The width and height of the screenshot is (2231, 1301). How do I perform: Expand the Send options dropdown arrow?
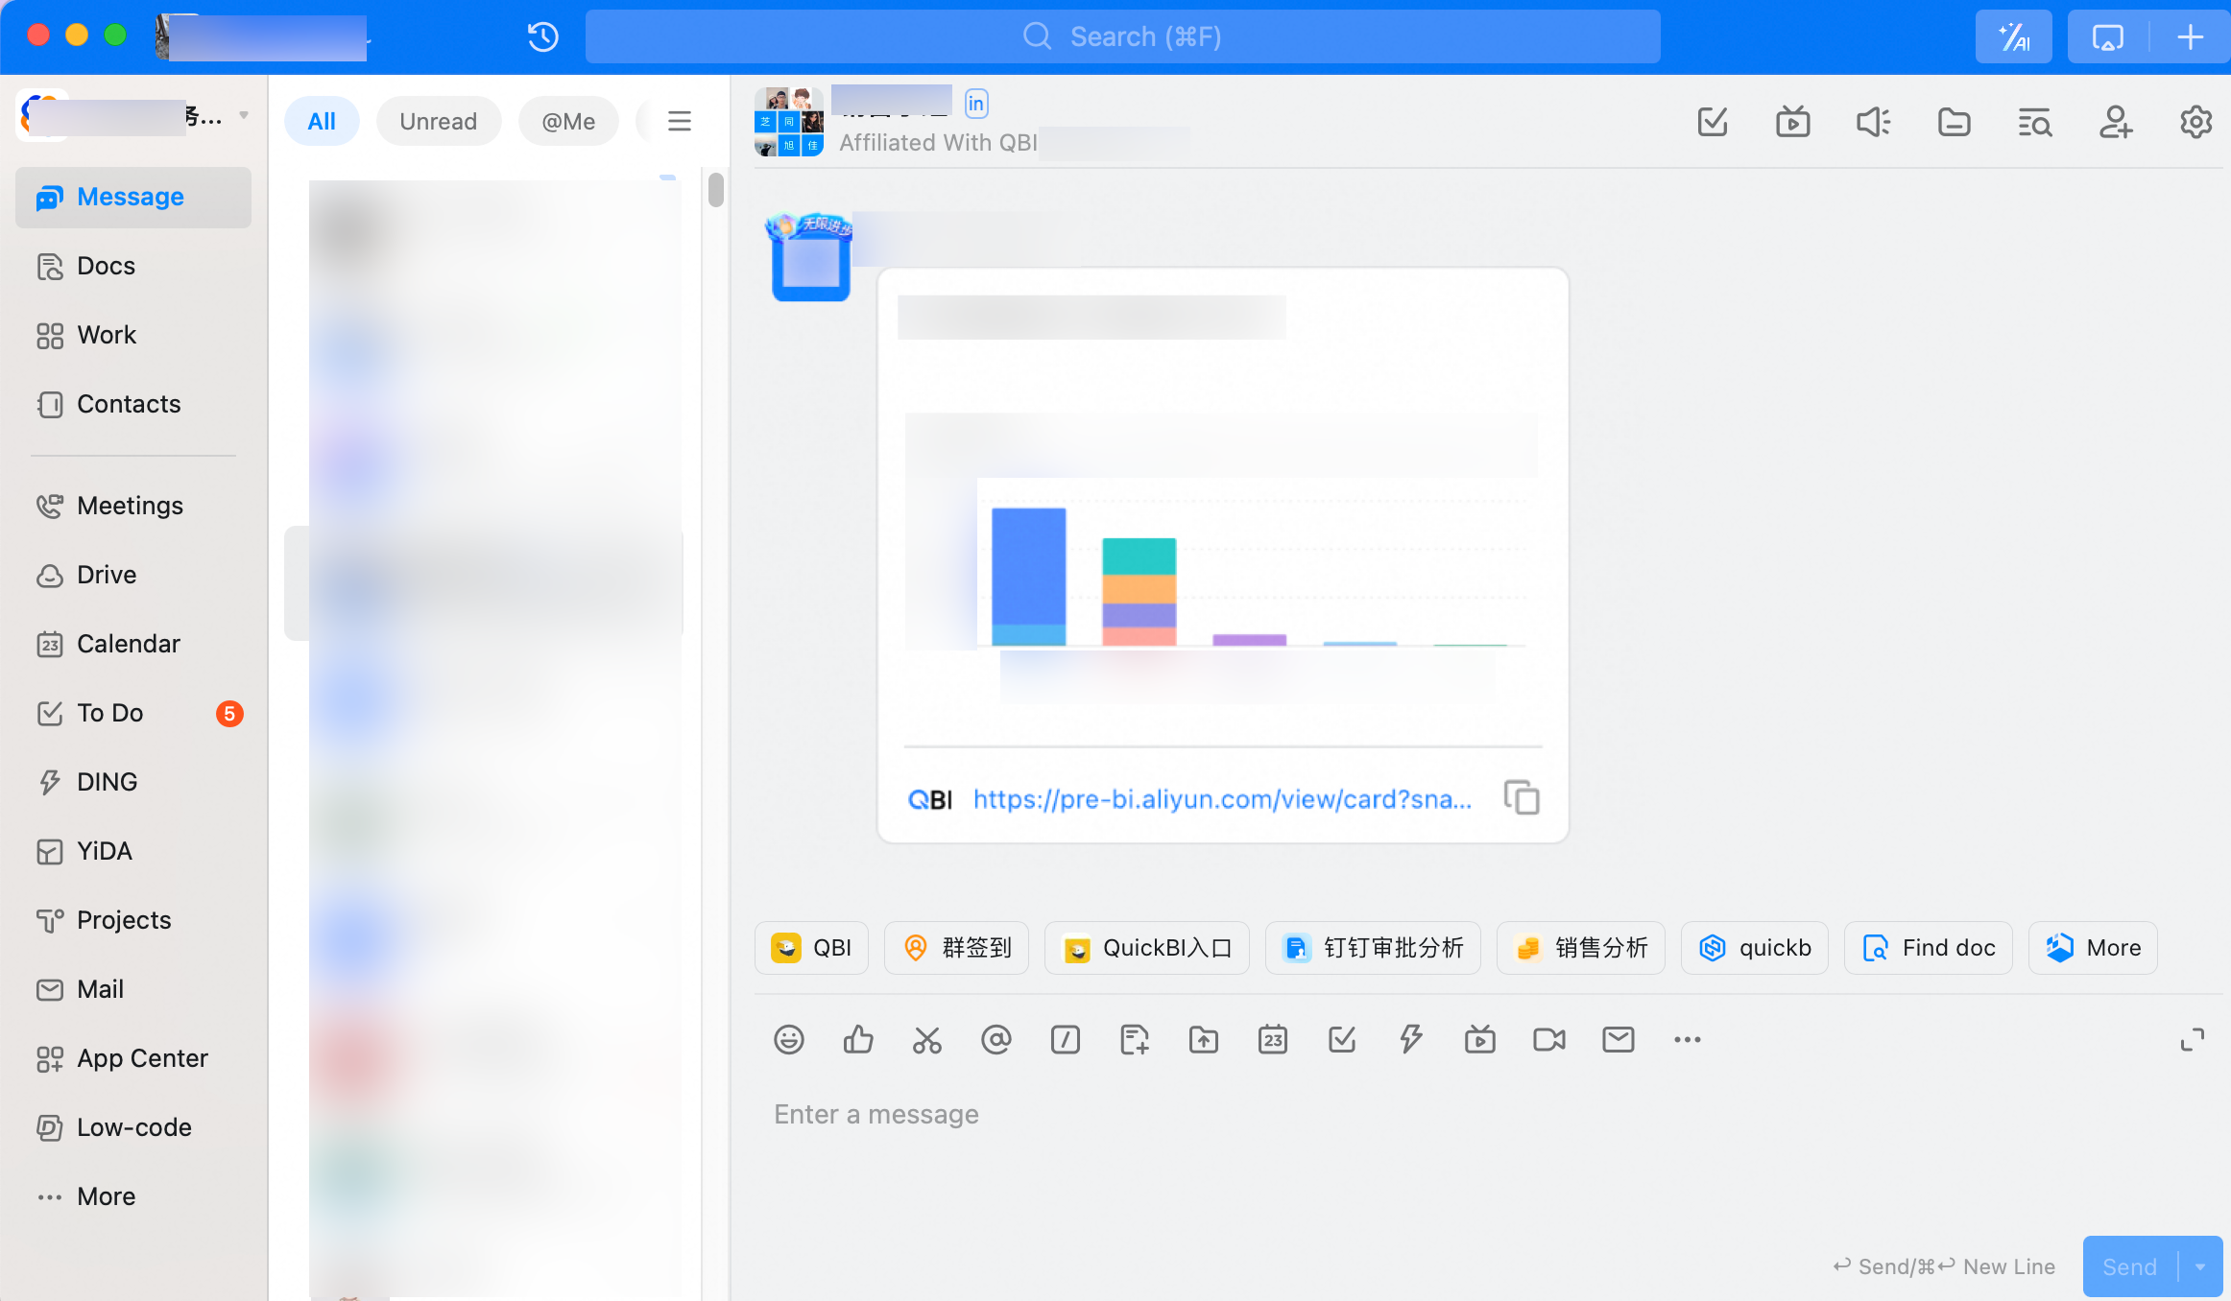(x=2200, y=1266)
